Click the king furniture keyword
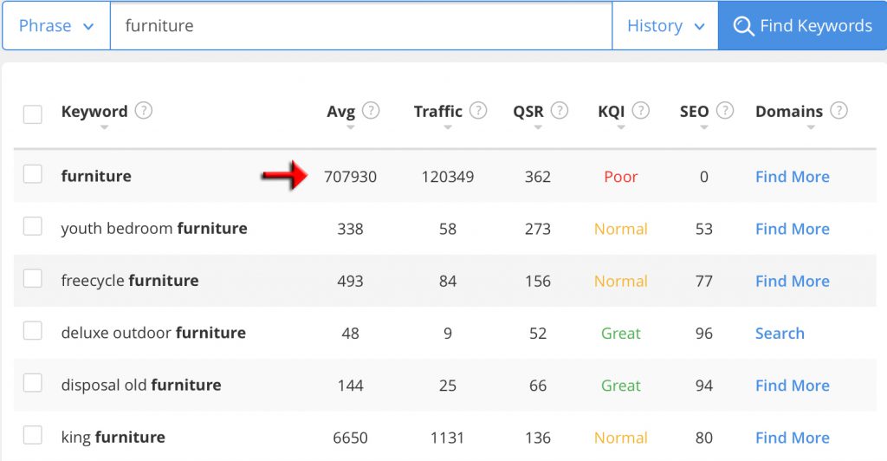887x461 pixels. click(113, 437)
